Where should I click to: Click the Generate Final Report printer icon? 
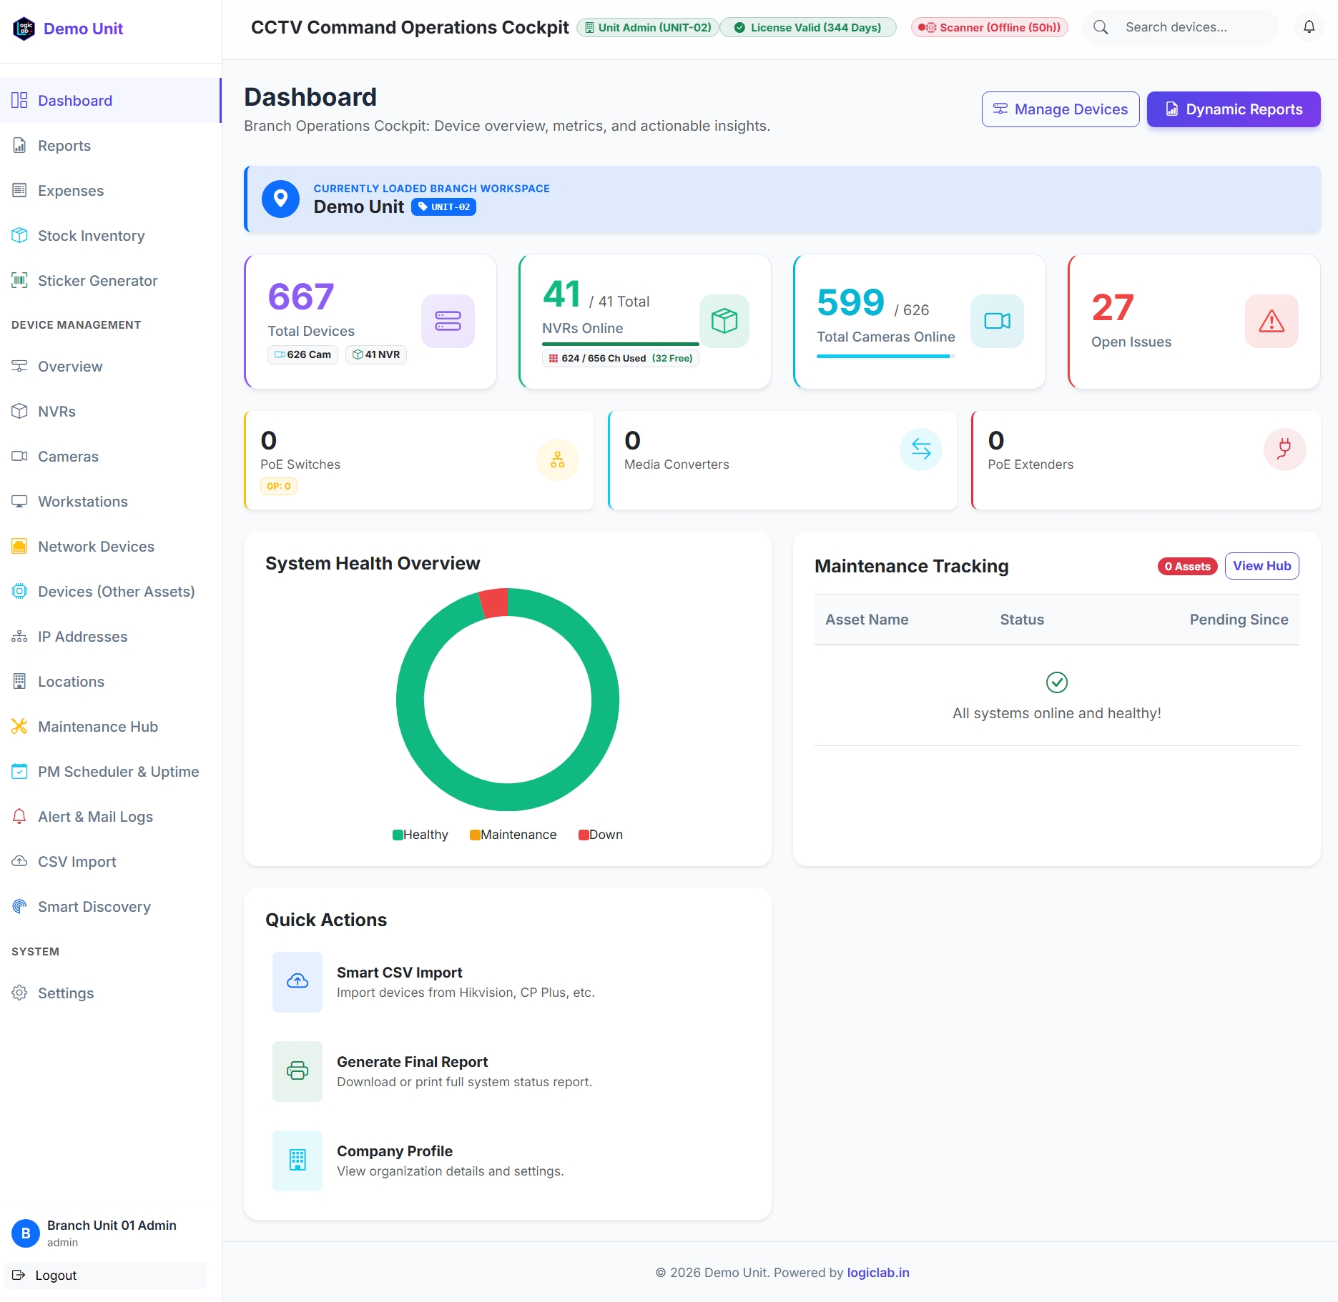tap(297, 1071)
